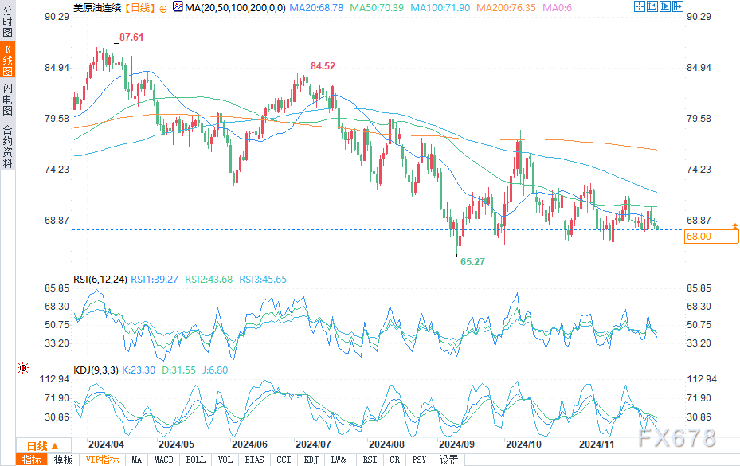Viewport: 740px width, 466px height.
Task: Select the 指标 tab
Action: pos(32,460)
